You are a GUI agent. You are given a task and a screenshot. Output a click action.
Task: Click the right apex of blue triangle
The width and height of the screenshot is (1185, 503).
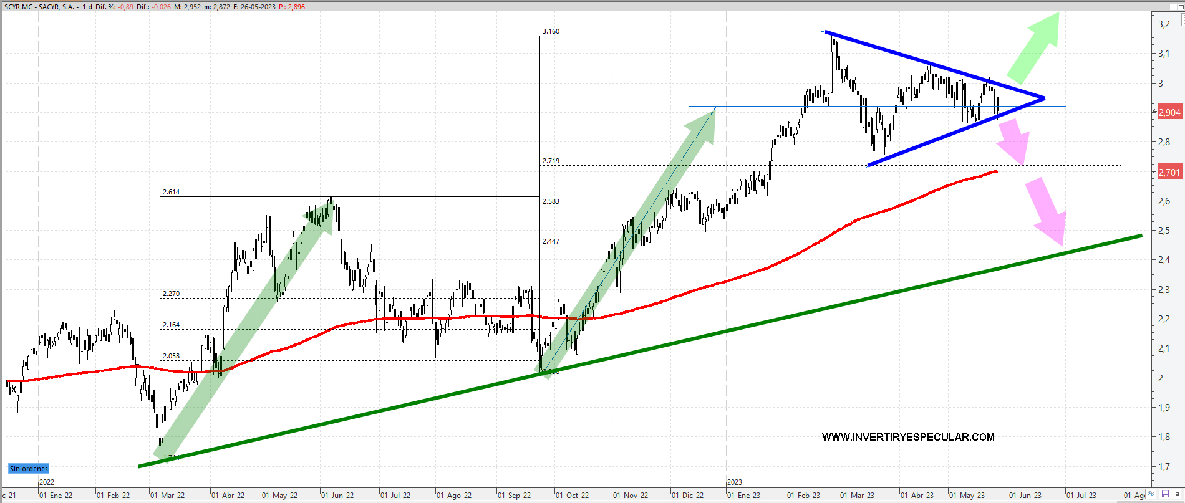(x=1044, y=98)
